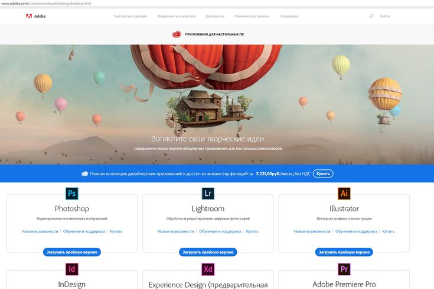Download Lightroom trial version button
This screenshot has height=289, width=434.
coord(208,252)
